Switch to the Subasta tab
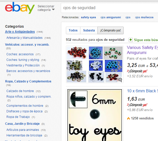The height and width of the screenshot is (141, 158). coord(89,30)
